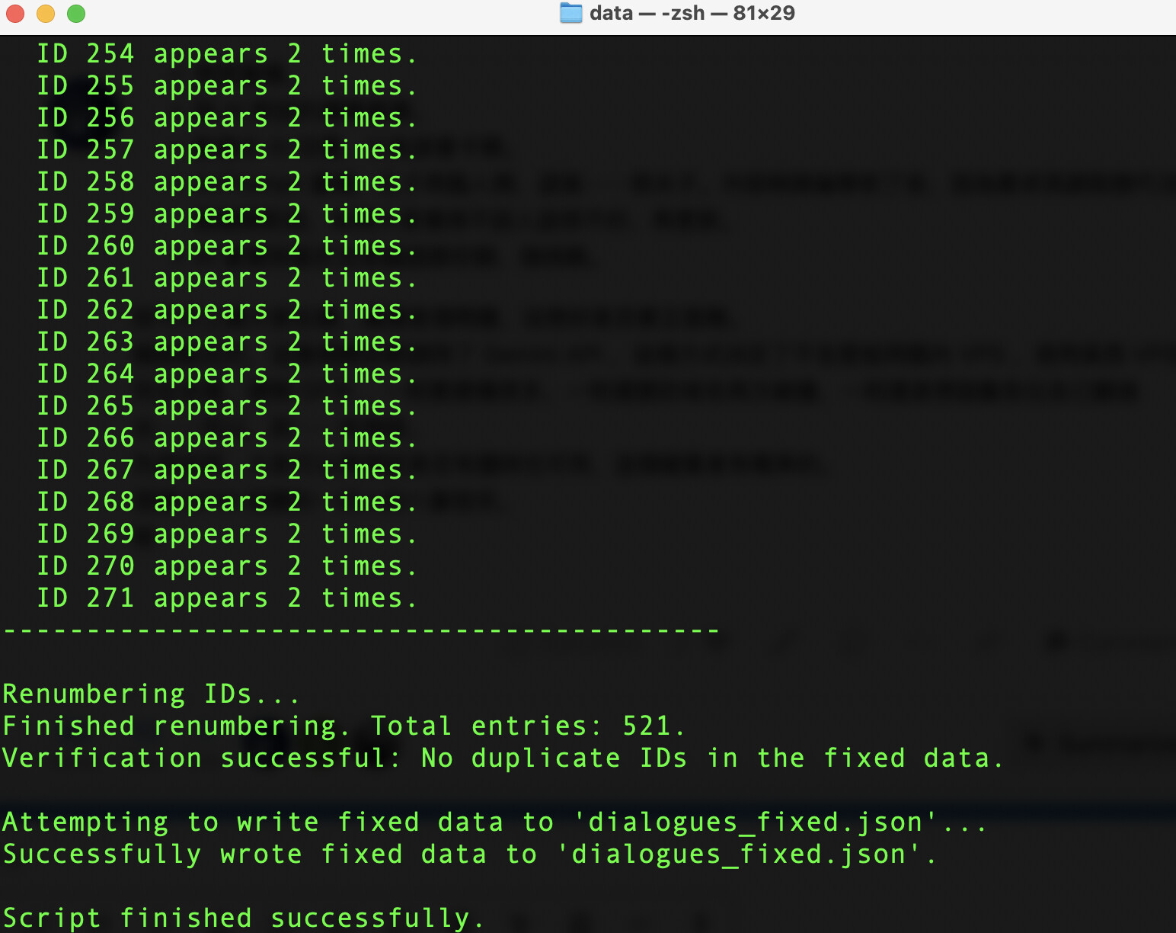Minimize the terminal using the yellow button

pos(46,14)
